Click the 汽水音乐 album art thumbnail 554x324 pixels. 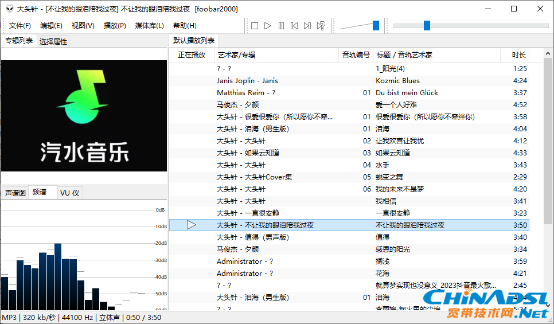(84, 115)
